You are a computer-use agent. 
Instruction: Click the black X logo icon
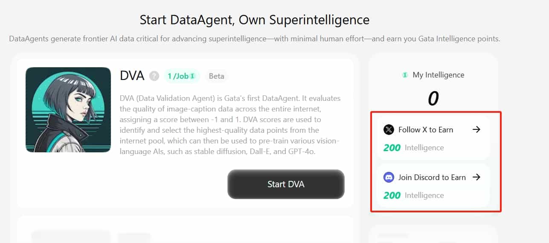point(389,130)
